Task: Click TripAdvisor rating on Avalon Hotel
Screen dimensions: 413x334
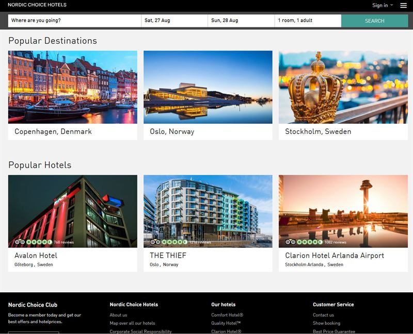Action: tap(34, 242)
